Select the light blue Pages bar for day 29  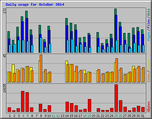pyautogui.click(x=134, y=48)
